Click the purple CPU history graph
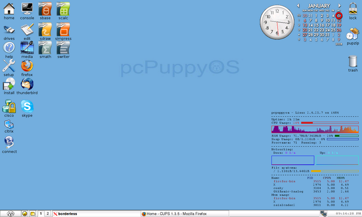 coord(315,129)
